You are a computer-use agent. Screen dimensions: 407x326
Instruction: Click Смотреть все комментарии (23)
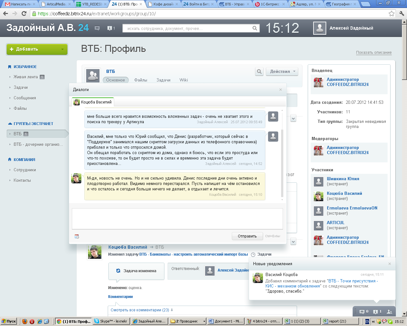tap(140, 310)
